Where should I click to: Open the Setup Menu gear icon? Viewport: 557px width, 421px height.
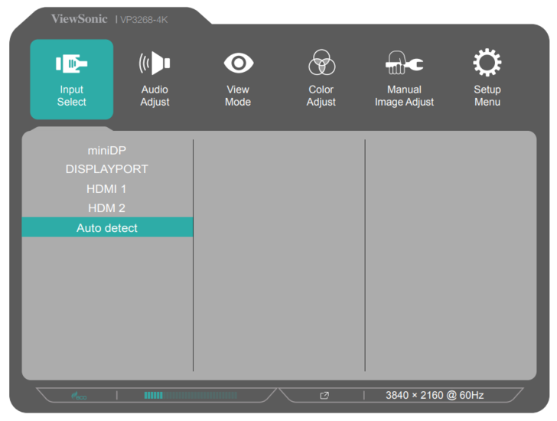(487, 62)
